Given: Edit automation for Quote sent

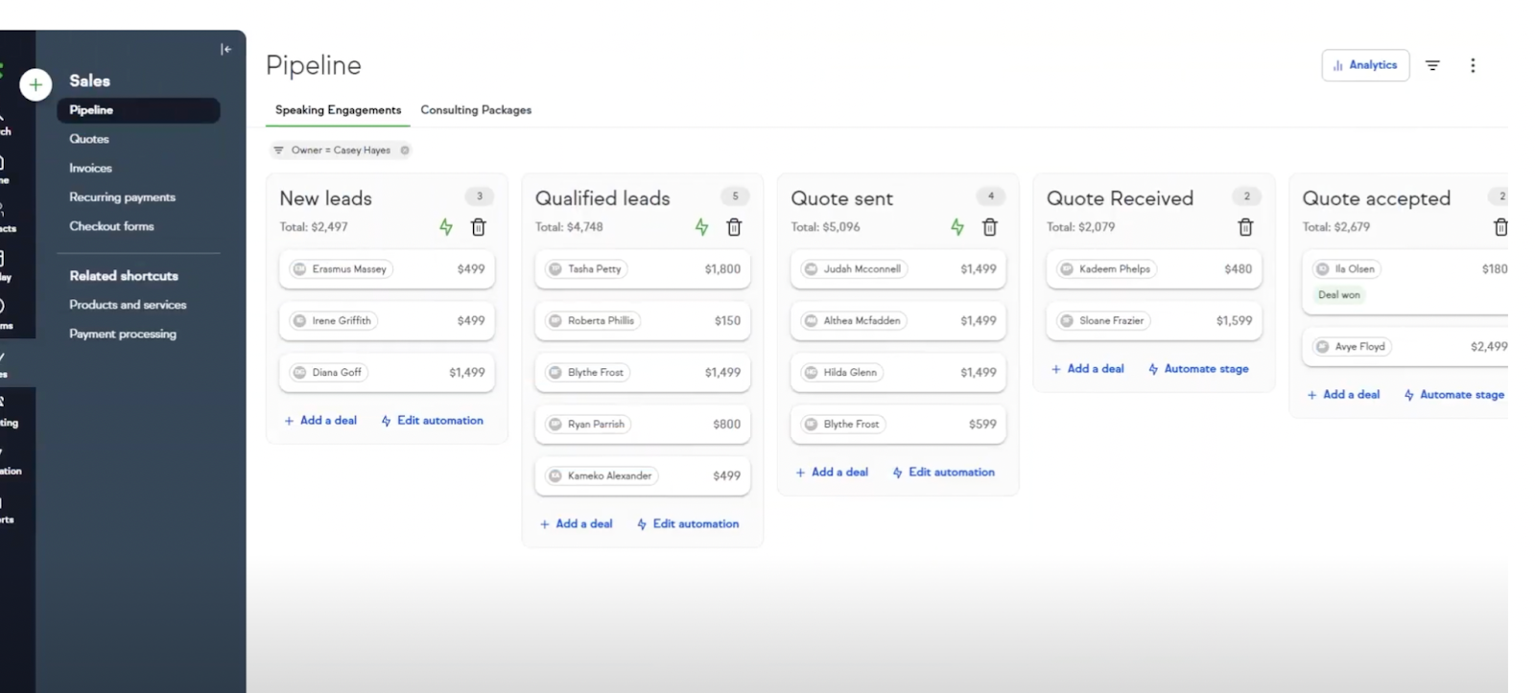Looking at the screenshot, I should (943, 473).
